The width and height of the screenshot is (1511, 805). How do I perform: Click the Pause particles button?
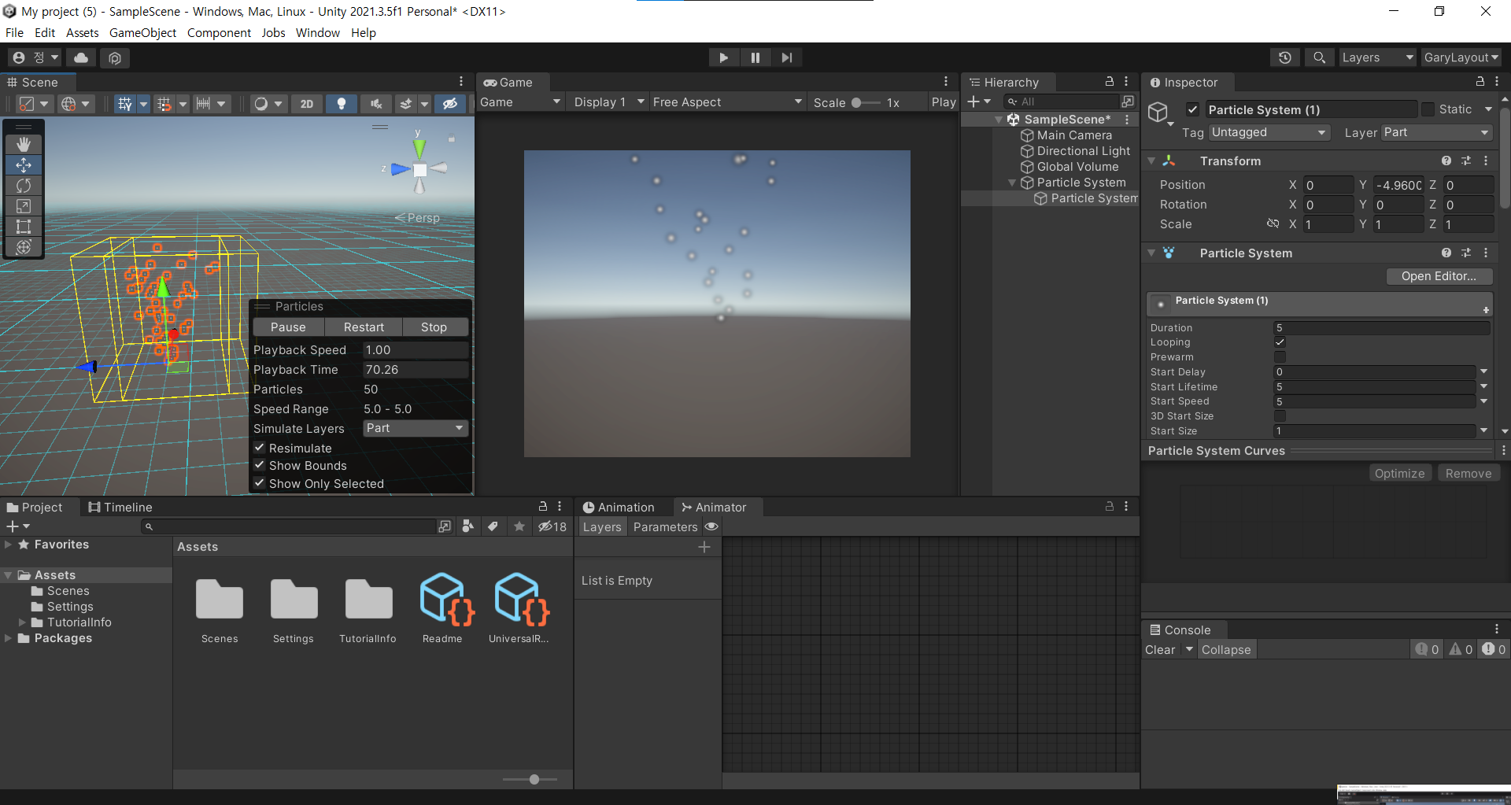coord(288,327)
